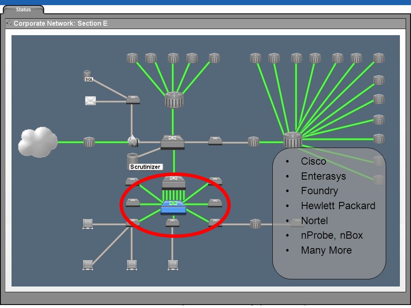Click the small switch right of core switch
Viewport: 411px width, 308px height.
tap(215, 141)
